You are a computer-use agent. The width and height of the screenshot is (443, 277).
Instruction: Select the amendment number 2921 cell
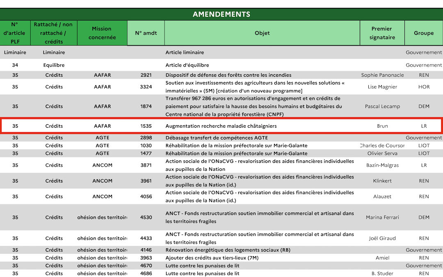146,75
